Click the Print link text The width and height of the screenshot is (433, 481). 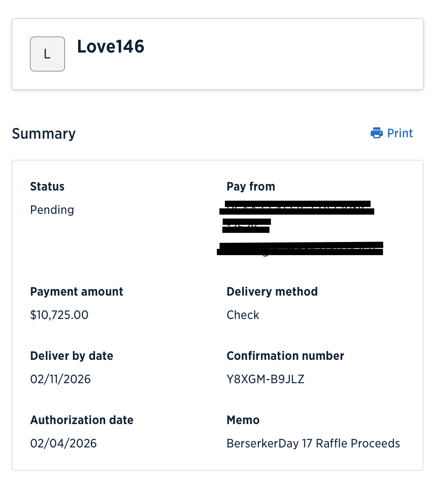pyautogui.click(x=400, y=133)
